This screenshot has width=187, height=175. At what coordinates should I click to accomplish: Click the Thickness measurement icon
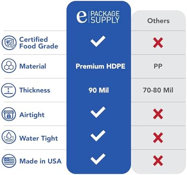pyautogui.click(x=9, y=90)
